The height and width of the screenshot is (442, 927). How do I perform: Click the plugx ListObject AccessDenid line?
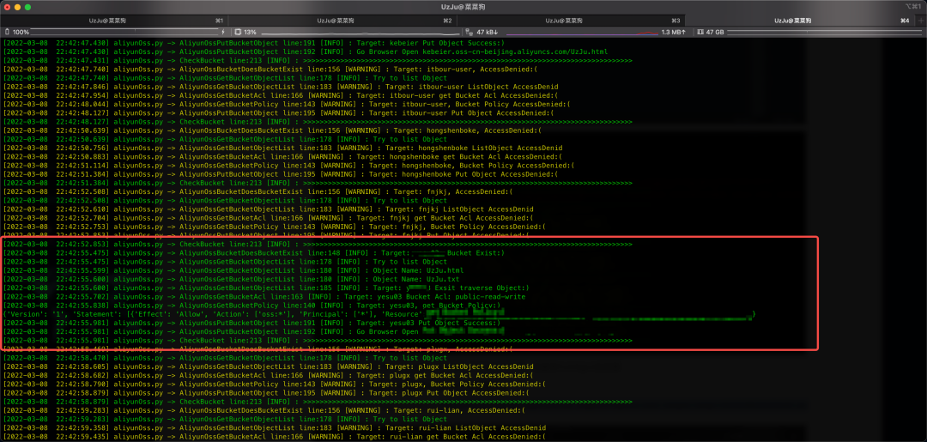268,367
